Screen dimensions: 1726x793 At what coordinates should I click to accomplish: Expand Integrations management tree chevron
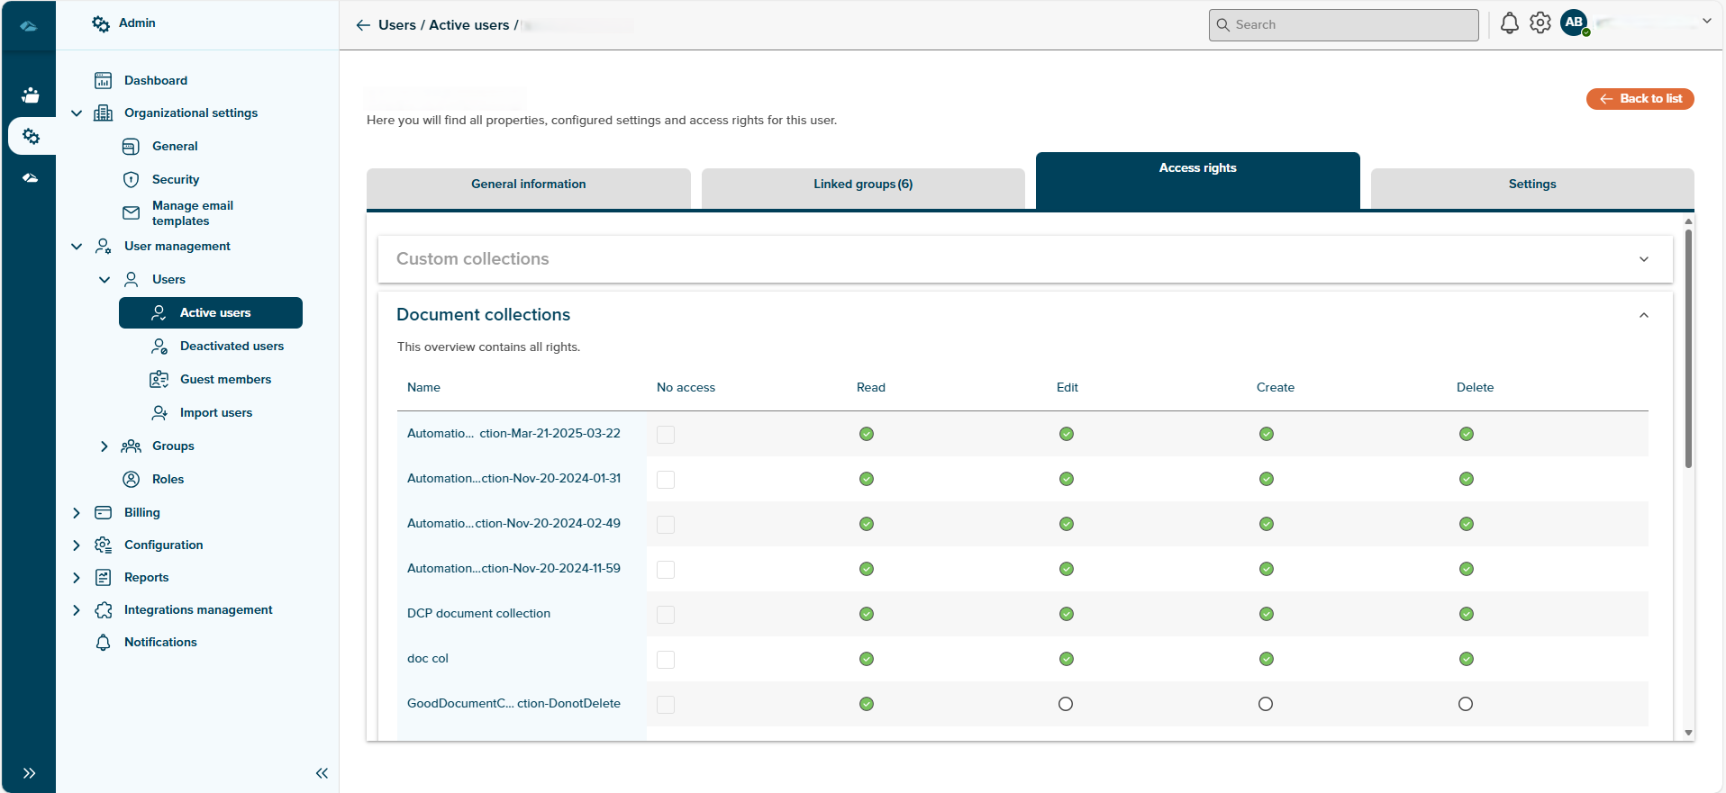(x=77, y=609)
